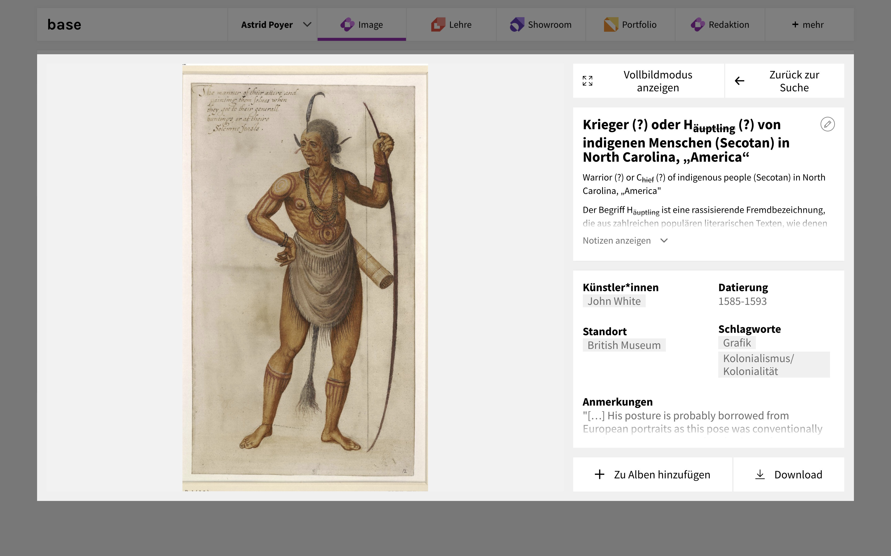Click the Anmerkungen note text excerpt
This screenshot has height=556, width=891.
[703, 422]
